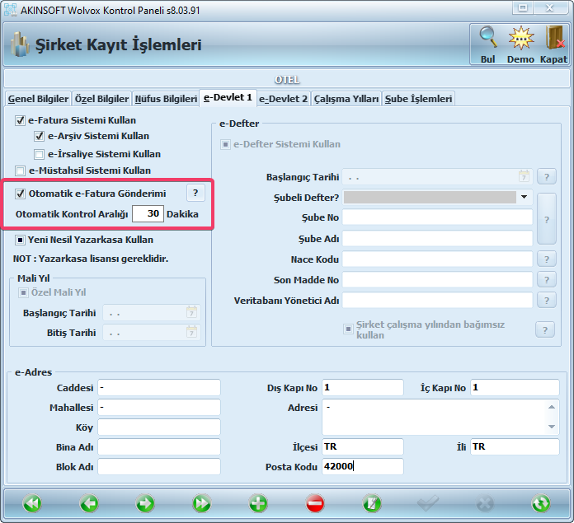
Task: Click the İç Kapı No field
Action: pyautogui.click(x=515, y=387)
